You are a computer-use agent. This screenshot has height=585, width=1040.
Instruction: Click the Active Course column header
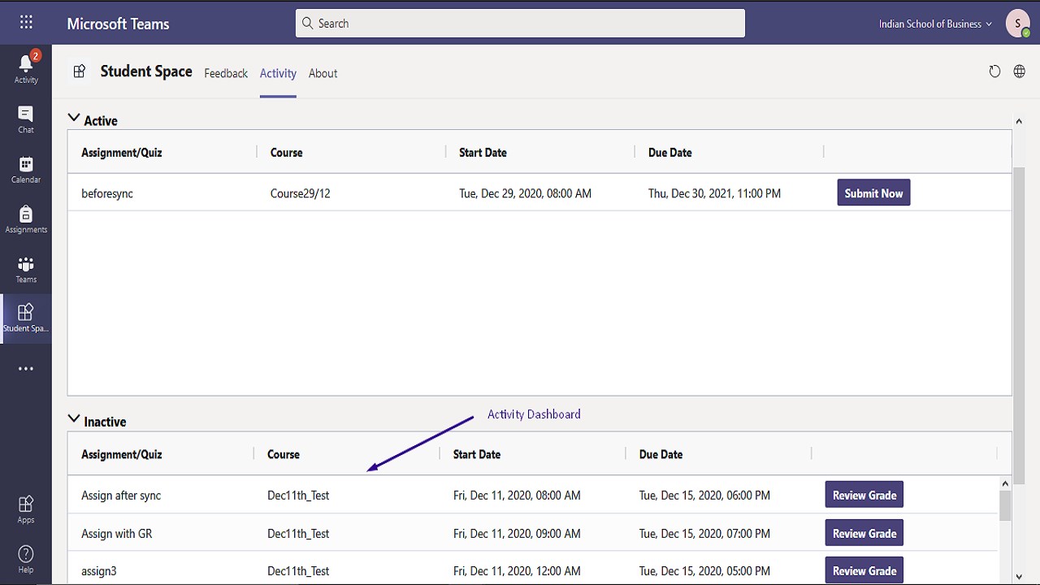click(286, 152)
